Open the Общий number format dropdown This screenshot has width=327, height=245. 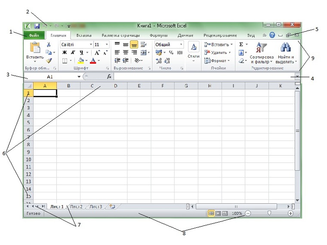click(181, 44)
